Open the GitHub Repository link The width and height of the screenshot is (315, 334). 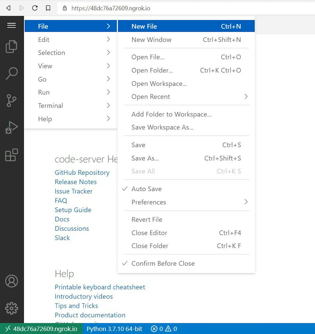[x=82, y=172]
